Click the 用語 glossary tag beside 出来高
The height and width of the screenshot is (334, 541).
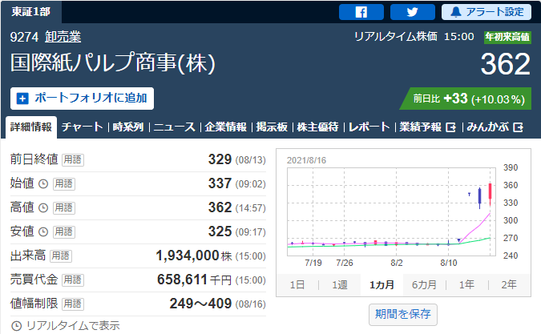click(60, 256)
